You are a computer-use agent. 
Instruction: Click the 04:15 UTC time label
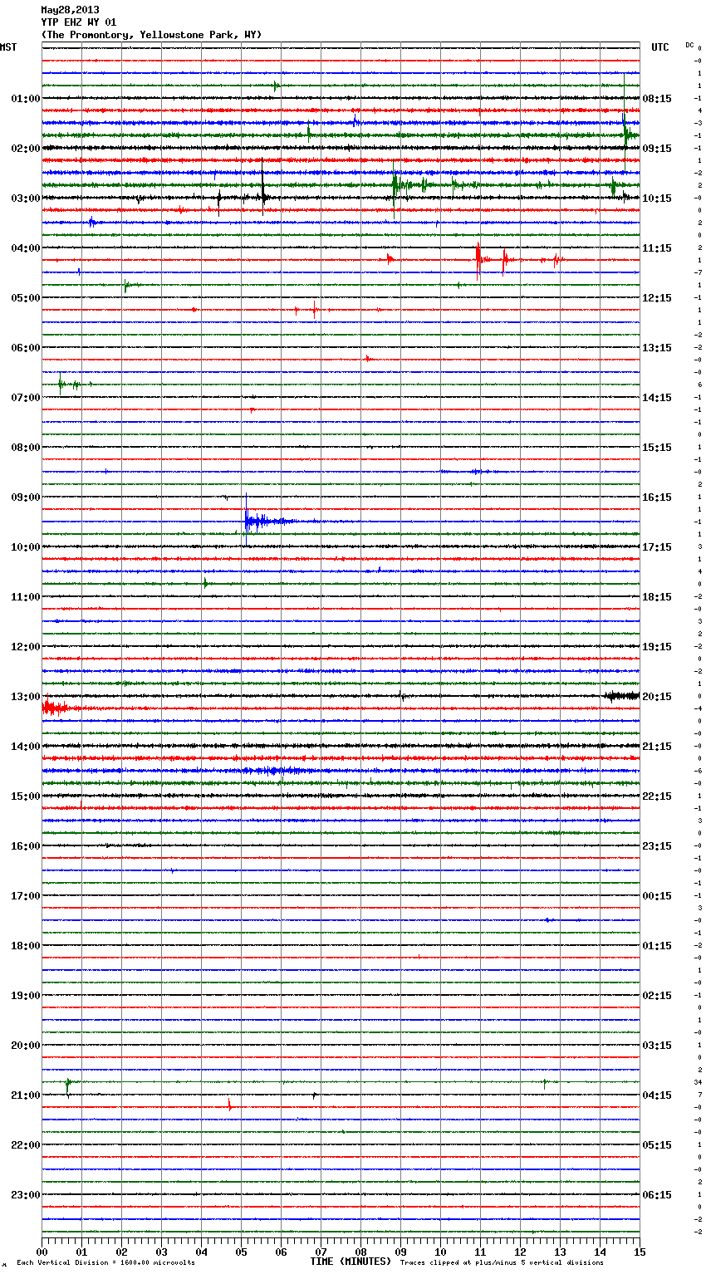(x=657, y=1095)
